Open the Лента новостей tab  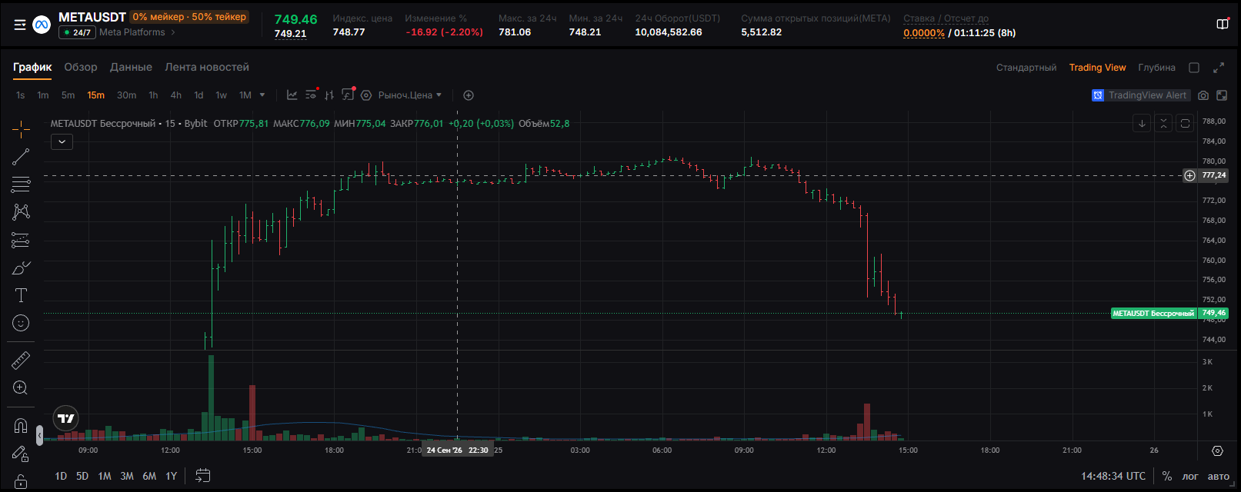coord(207,67)
